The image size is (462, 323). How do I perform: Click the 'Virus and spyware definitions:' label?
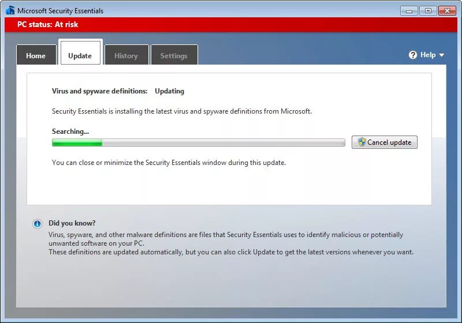[99, 91]
